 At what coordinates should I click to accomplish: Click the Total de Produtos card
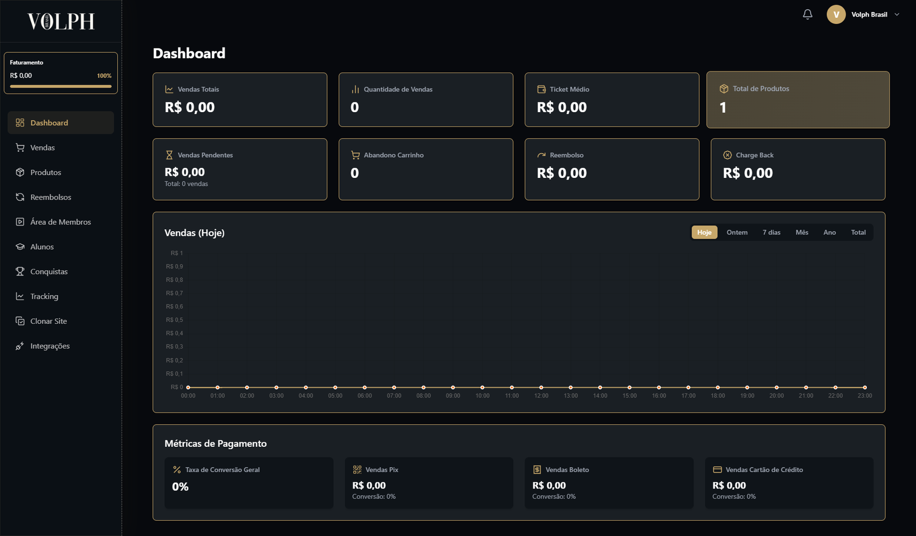click(797, 100)
